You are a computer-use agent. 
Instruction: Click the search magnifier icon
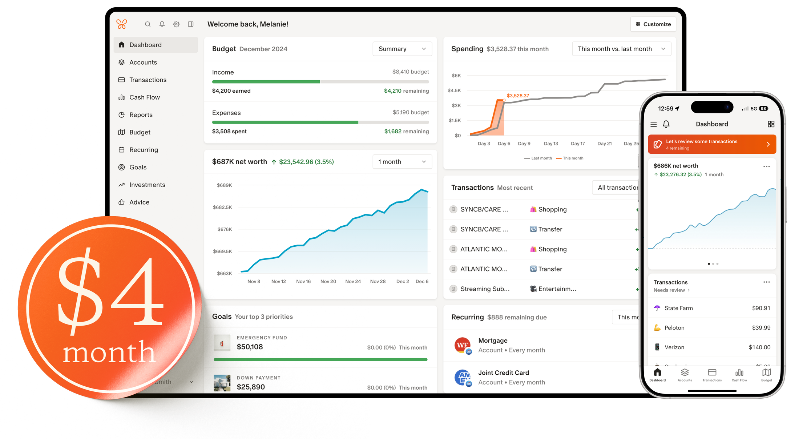click(x=148, y=24)
